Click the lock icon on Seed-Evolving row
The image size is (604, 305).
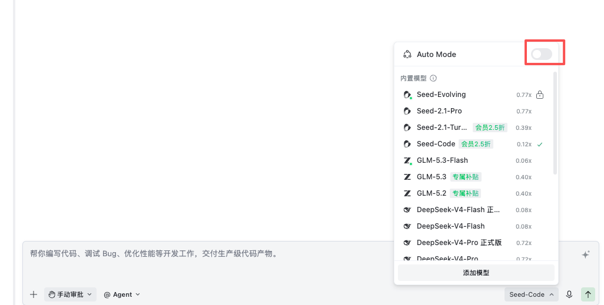540,95
